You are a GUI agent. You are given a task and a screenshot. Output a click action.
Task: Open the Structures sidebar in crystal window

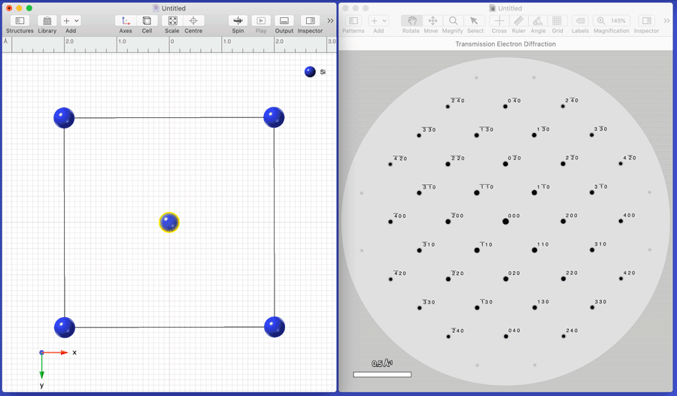pyautogui.click(x=20, y=21)
